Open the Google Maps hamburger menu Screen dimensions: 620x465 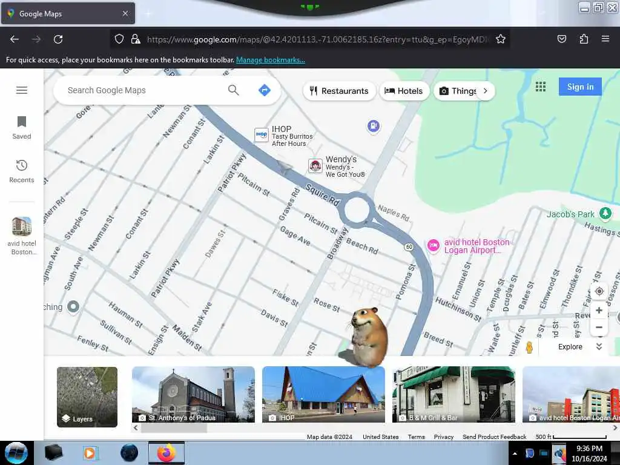pyautogui.click(x=22, y=90)
